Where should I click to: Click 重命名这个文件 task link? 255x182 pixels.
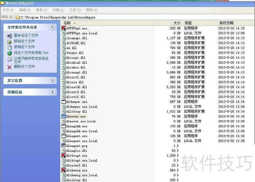(x=26, y=35)
